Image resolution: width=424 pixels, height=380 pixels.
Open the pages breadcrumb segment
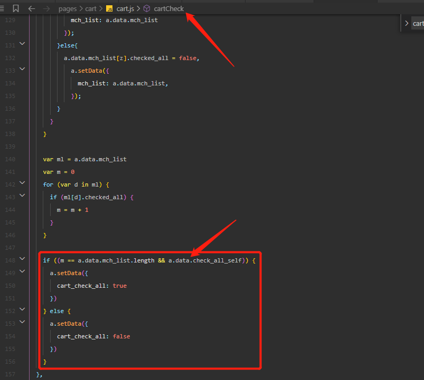point(67,8)
